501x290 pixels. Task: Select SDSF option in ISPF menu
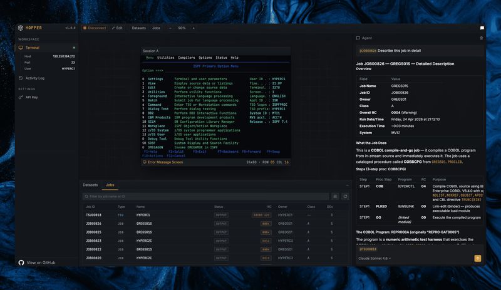149,143
